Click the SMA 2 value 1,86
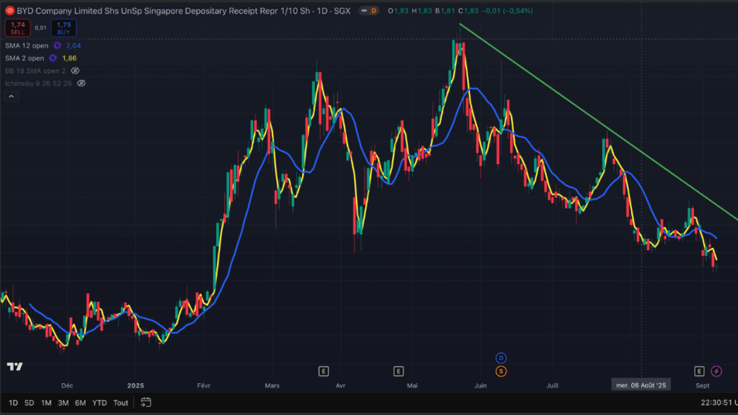 coord(69,58)
